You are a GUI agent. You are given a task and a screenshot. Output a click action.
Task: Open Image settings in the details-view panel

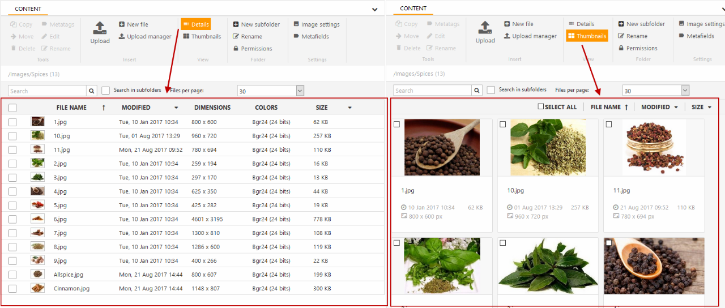[316, 24]
